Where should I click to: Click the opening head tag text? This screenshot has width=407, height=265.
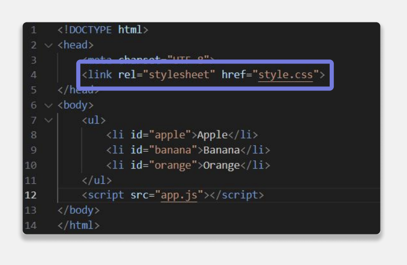tap(75, 45)
